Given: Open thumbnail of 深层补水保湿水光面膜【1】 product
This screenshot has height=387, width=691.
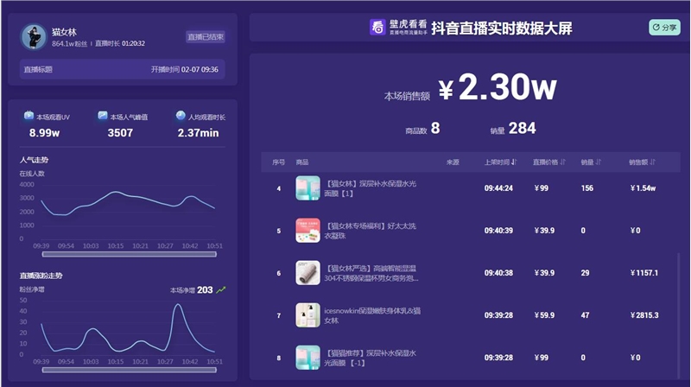Looking at the screenshot, I should pos(307,188).
